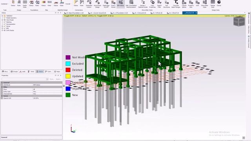This screenshot has width=251, height=141.
Task: Open the Overall dropdown in Slab/Mat Design
Action: [x=68, y=4]
